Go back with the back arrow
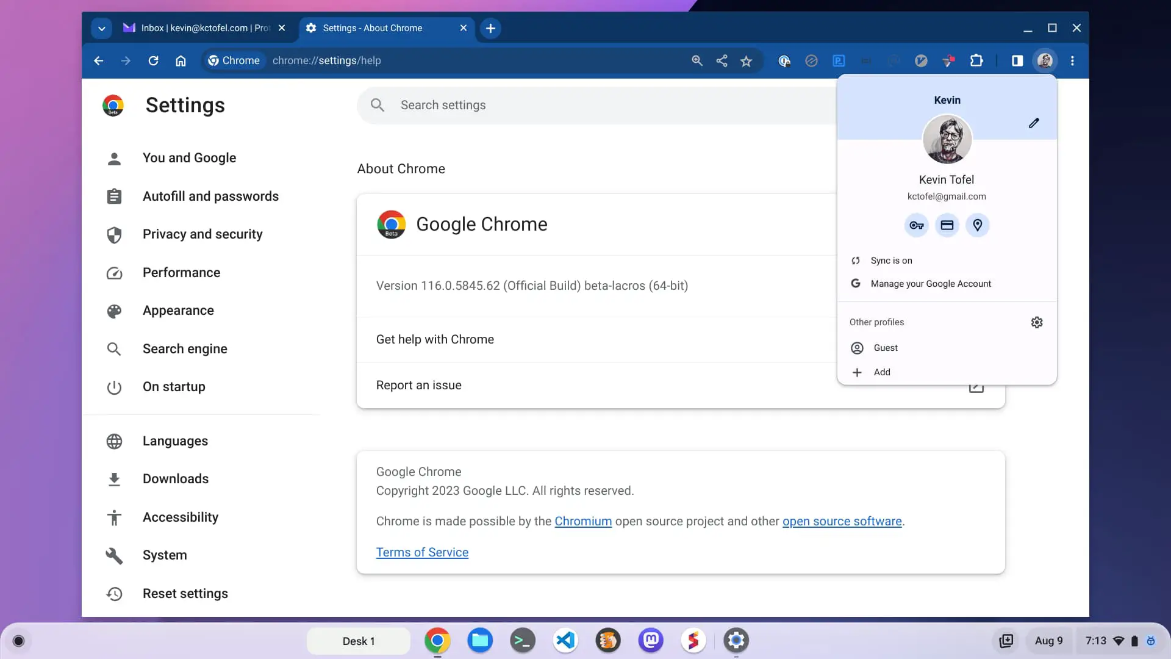 [x=98, y=60]
